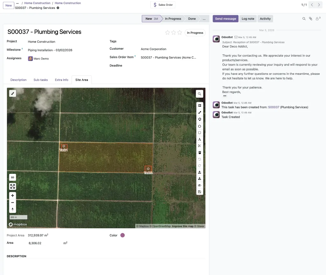Click the New record button
The width and height of the screenshot is (326, 275).
(x=9, y=5)
